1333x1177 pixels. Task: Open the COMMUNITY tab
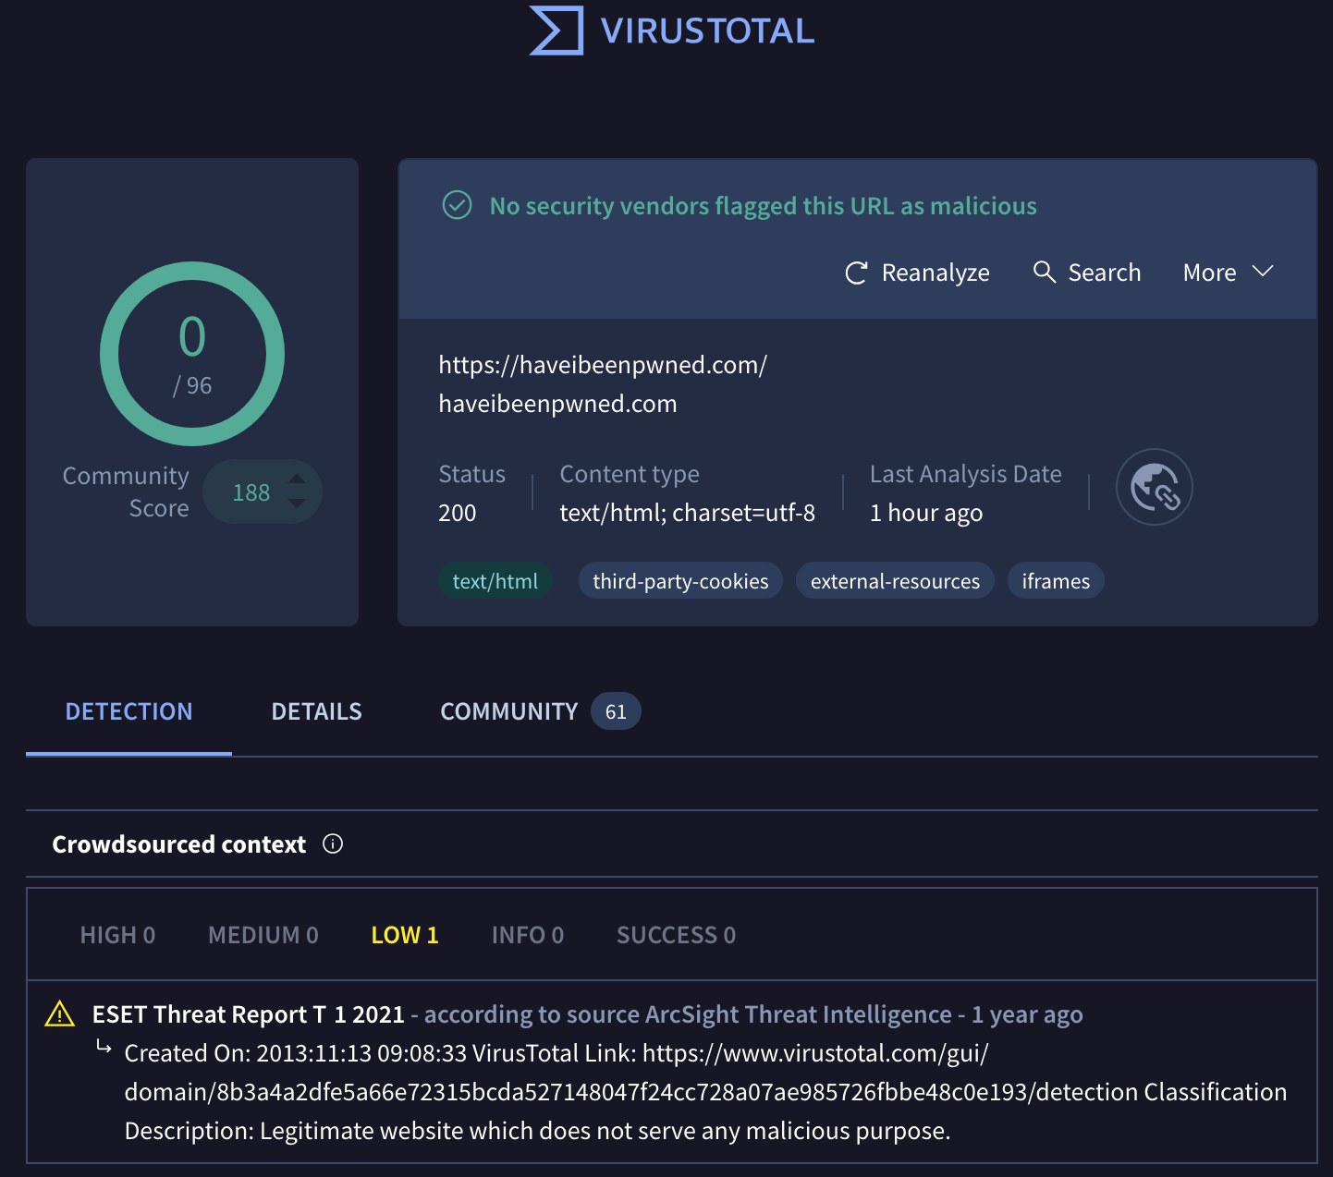pyautogui.click(x=509, y=711)
